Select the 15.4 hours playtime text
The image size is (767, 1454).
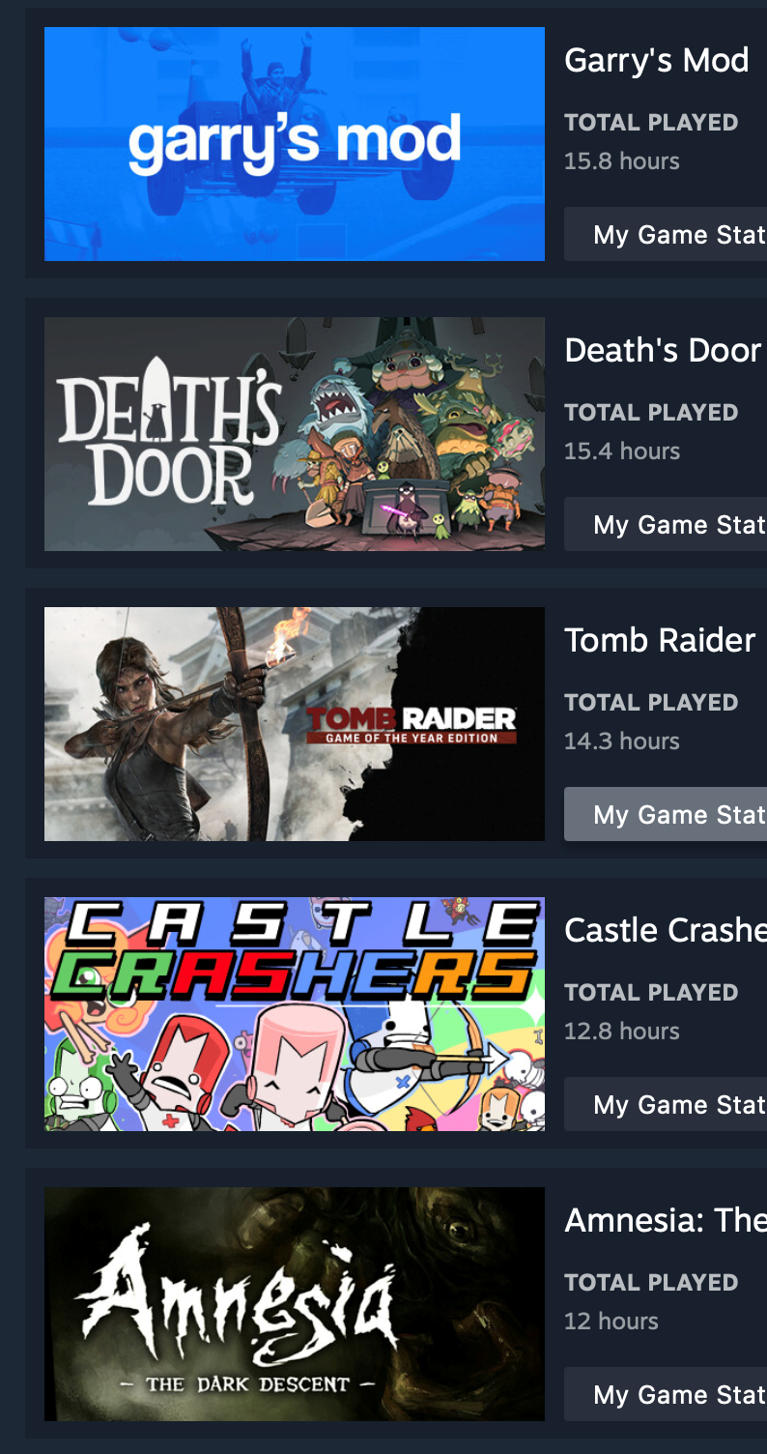(622, 451)
